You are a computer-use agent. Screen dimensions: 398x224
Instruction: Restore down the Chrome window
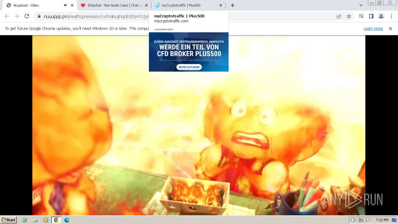[x=380, y=3]
